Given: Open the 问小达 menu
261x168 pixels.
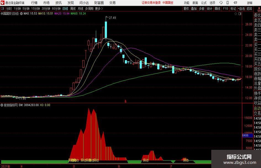Looking at the screenshot, I should [x=84, y=3].
